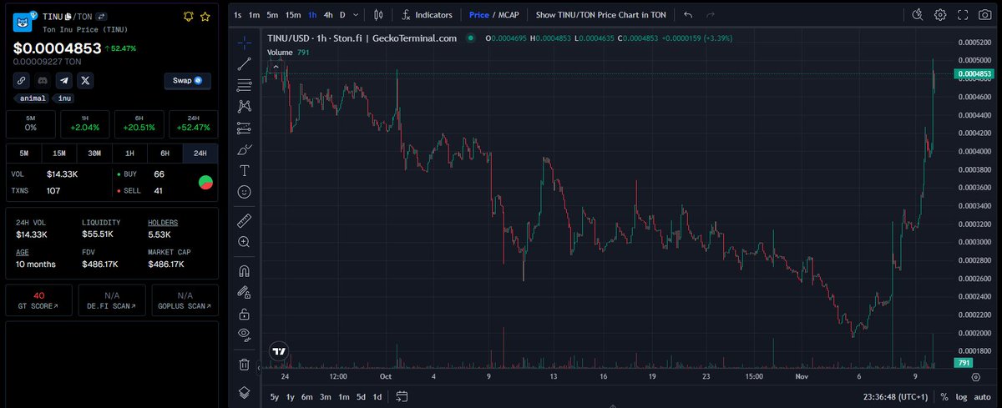Screen dimensions: 1002x408
Task: Filter by the inu tag
Action: coord(64,98)
